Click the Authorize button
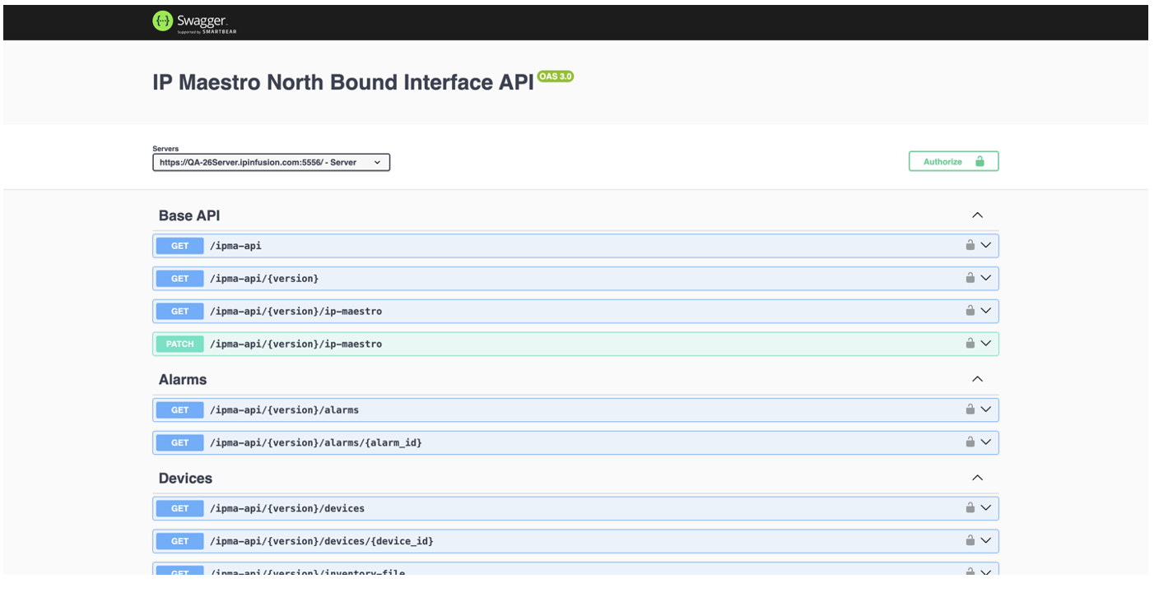The height and width of the screenshot is (597, 1159). click(953, 161)
